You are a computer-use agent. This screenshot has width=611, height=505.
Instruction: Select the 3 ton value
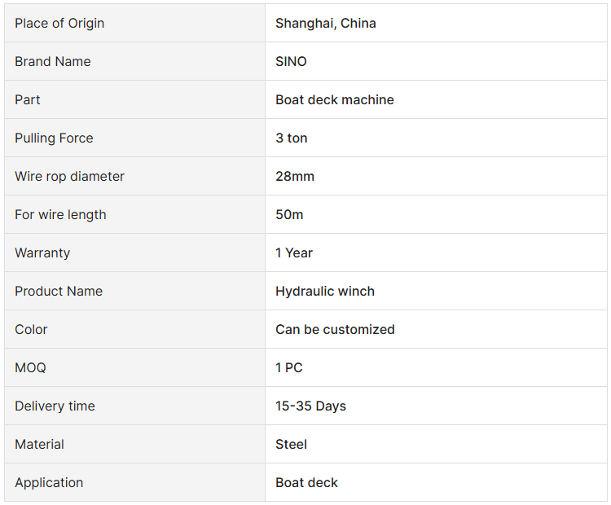click(292, 138)
